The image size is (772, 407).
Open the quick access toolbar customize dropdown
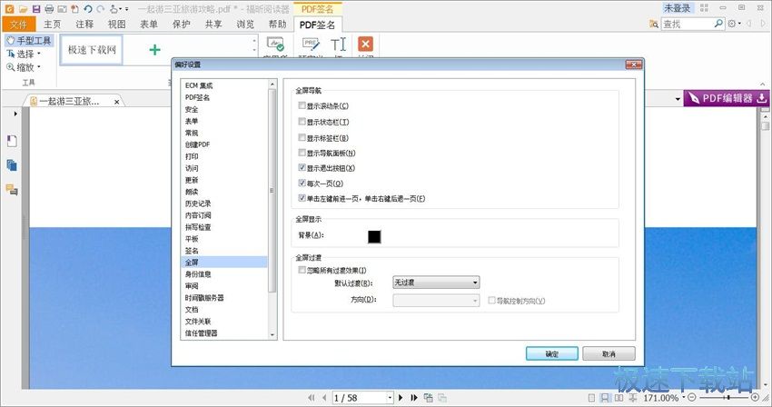click(x=126, y=9)
